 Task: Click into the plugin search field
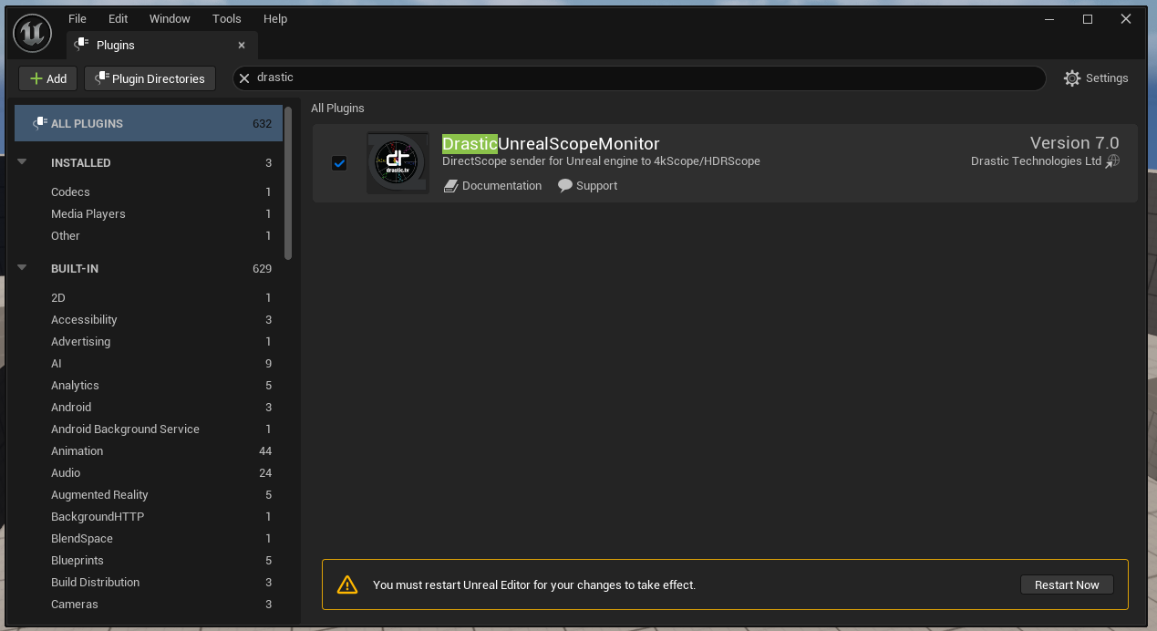tap(638, 78)
